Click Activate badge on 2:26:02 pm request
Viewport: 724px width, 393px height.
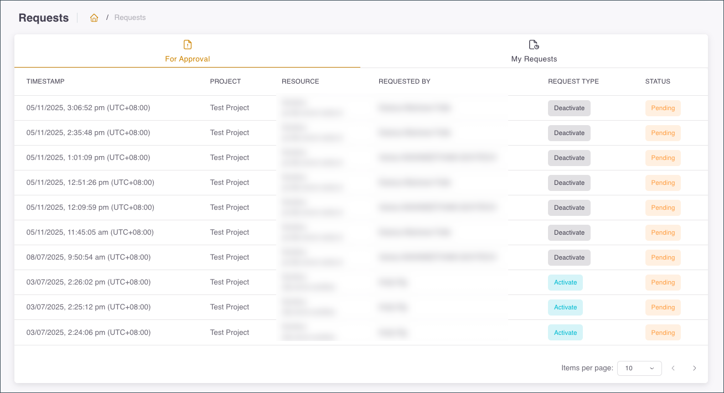[565, 282]
